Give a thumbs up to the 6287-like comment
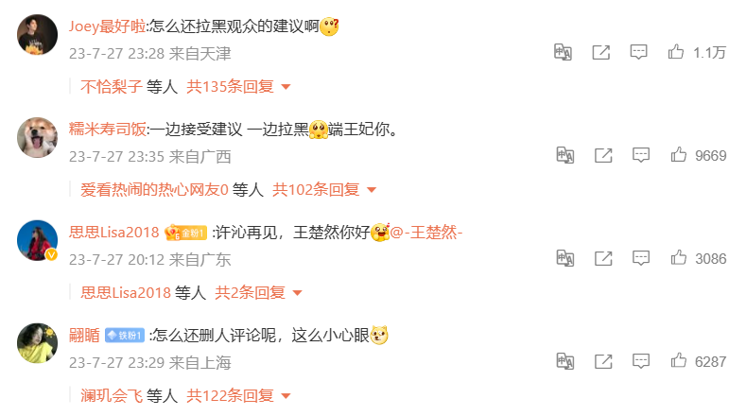The height and width of the screenshot is (416, 746). (679, 361)
